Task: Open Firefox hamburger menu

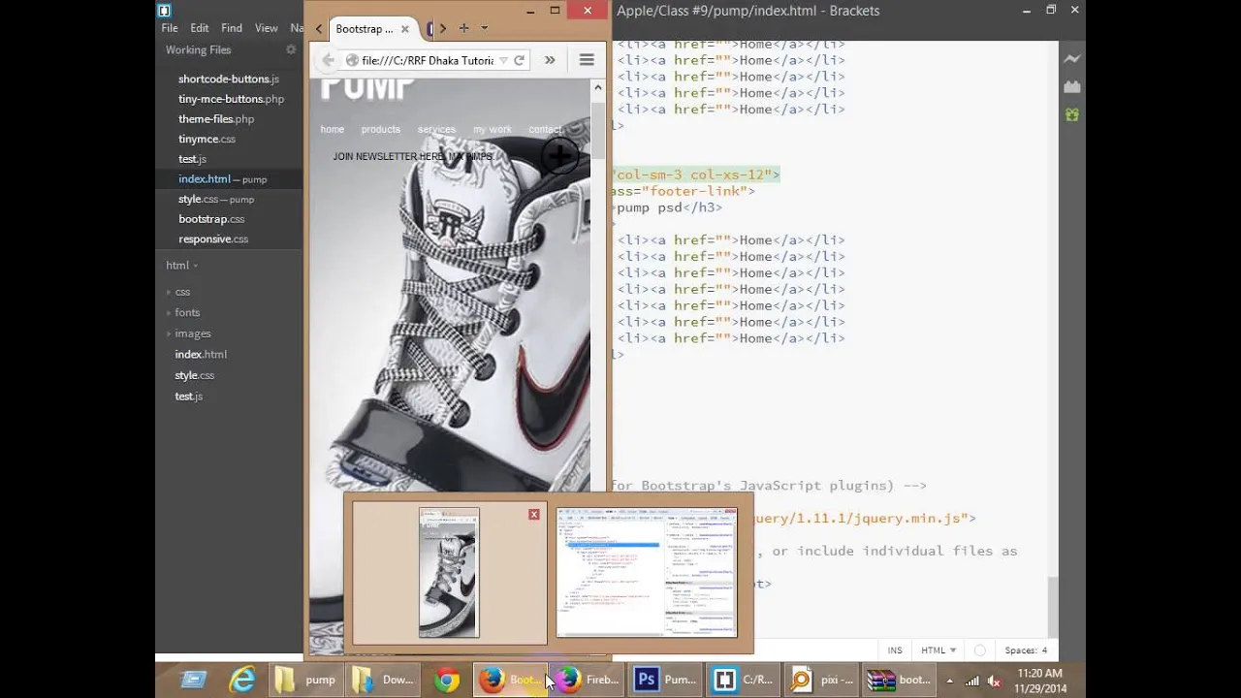Action: 587,60
